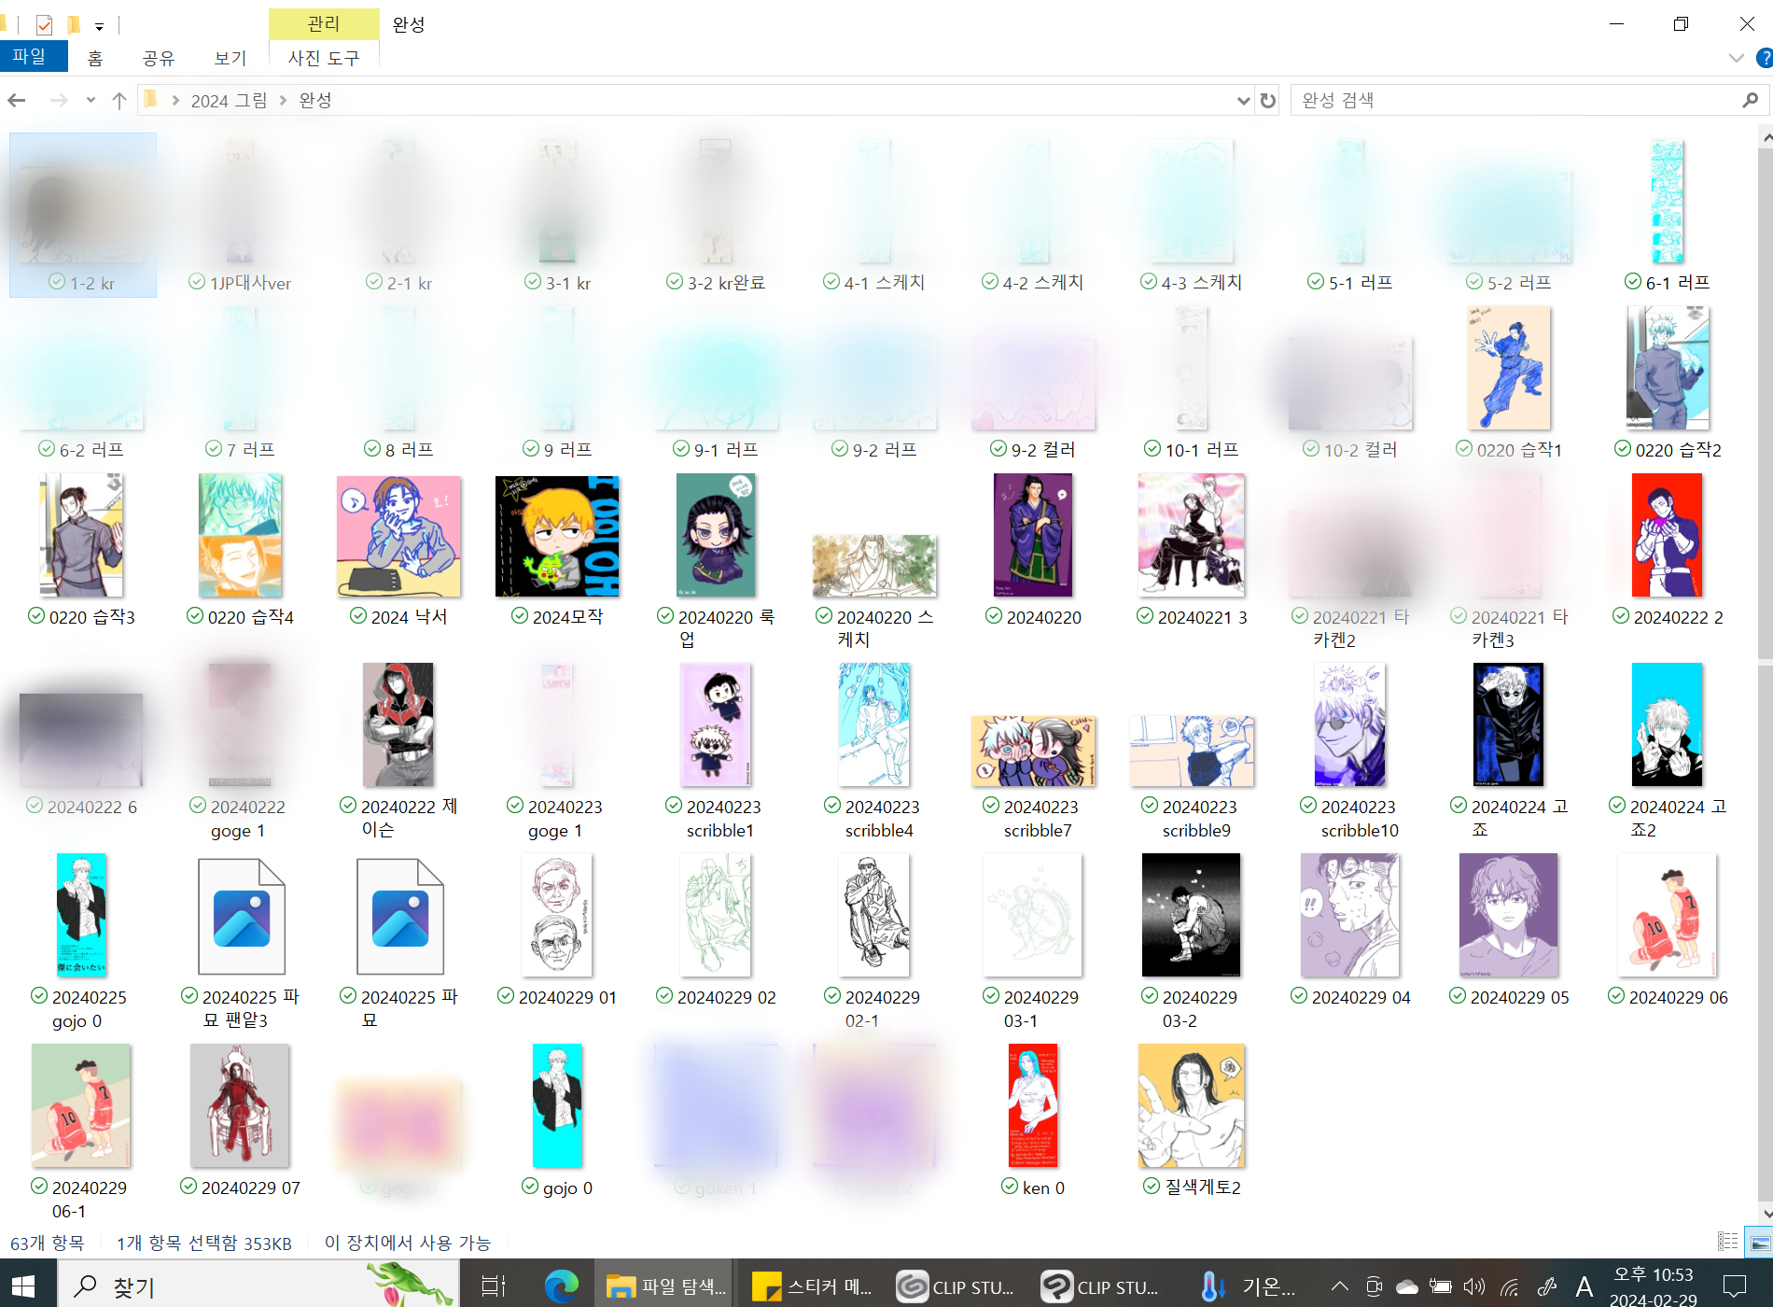
Task: Open the recent locations dropdown
Action: coord(91,100)
